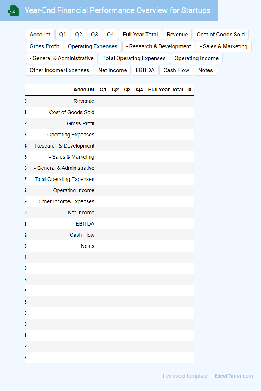
Task: Select the Total Operating Expenses table cell
Action: pyautogui.click(x=65, y=179)
